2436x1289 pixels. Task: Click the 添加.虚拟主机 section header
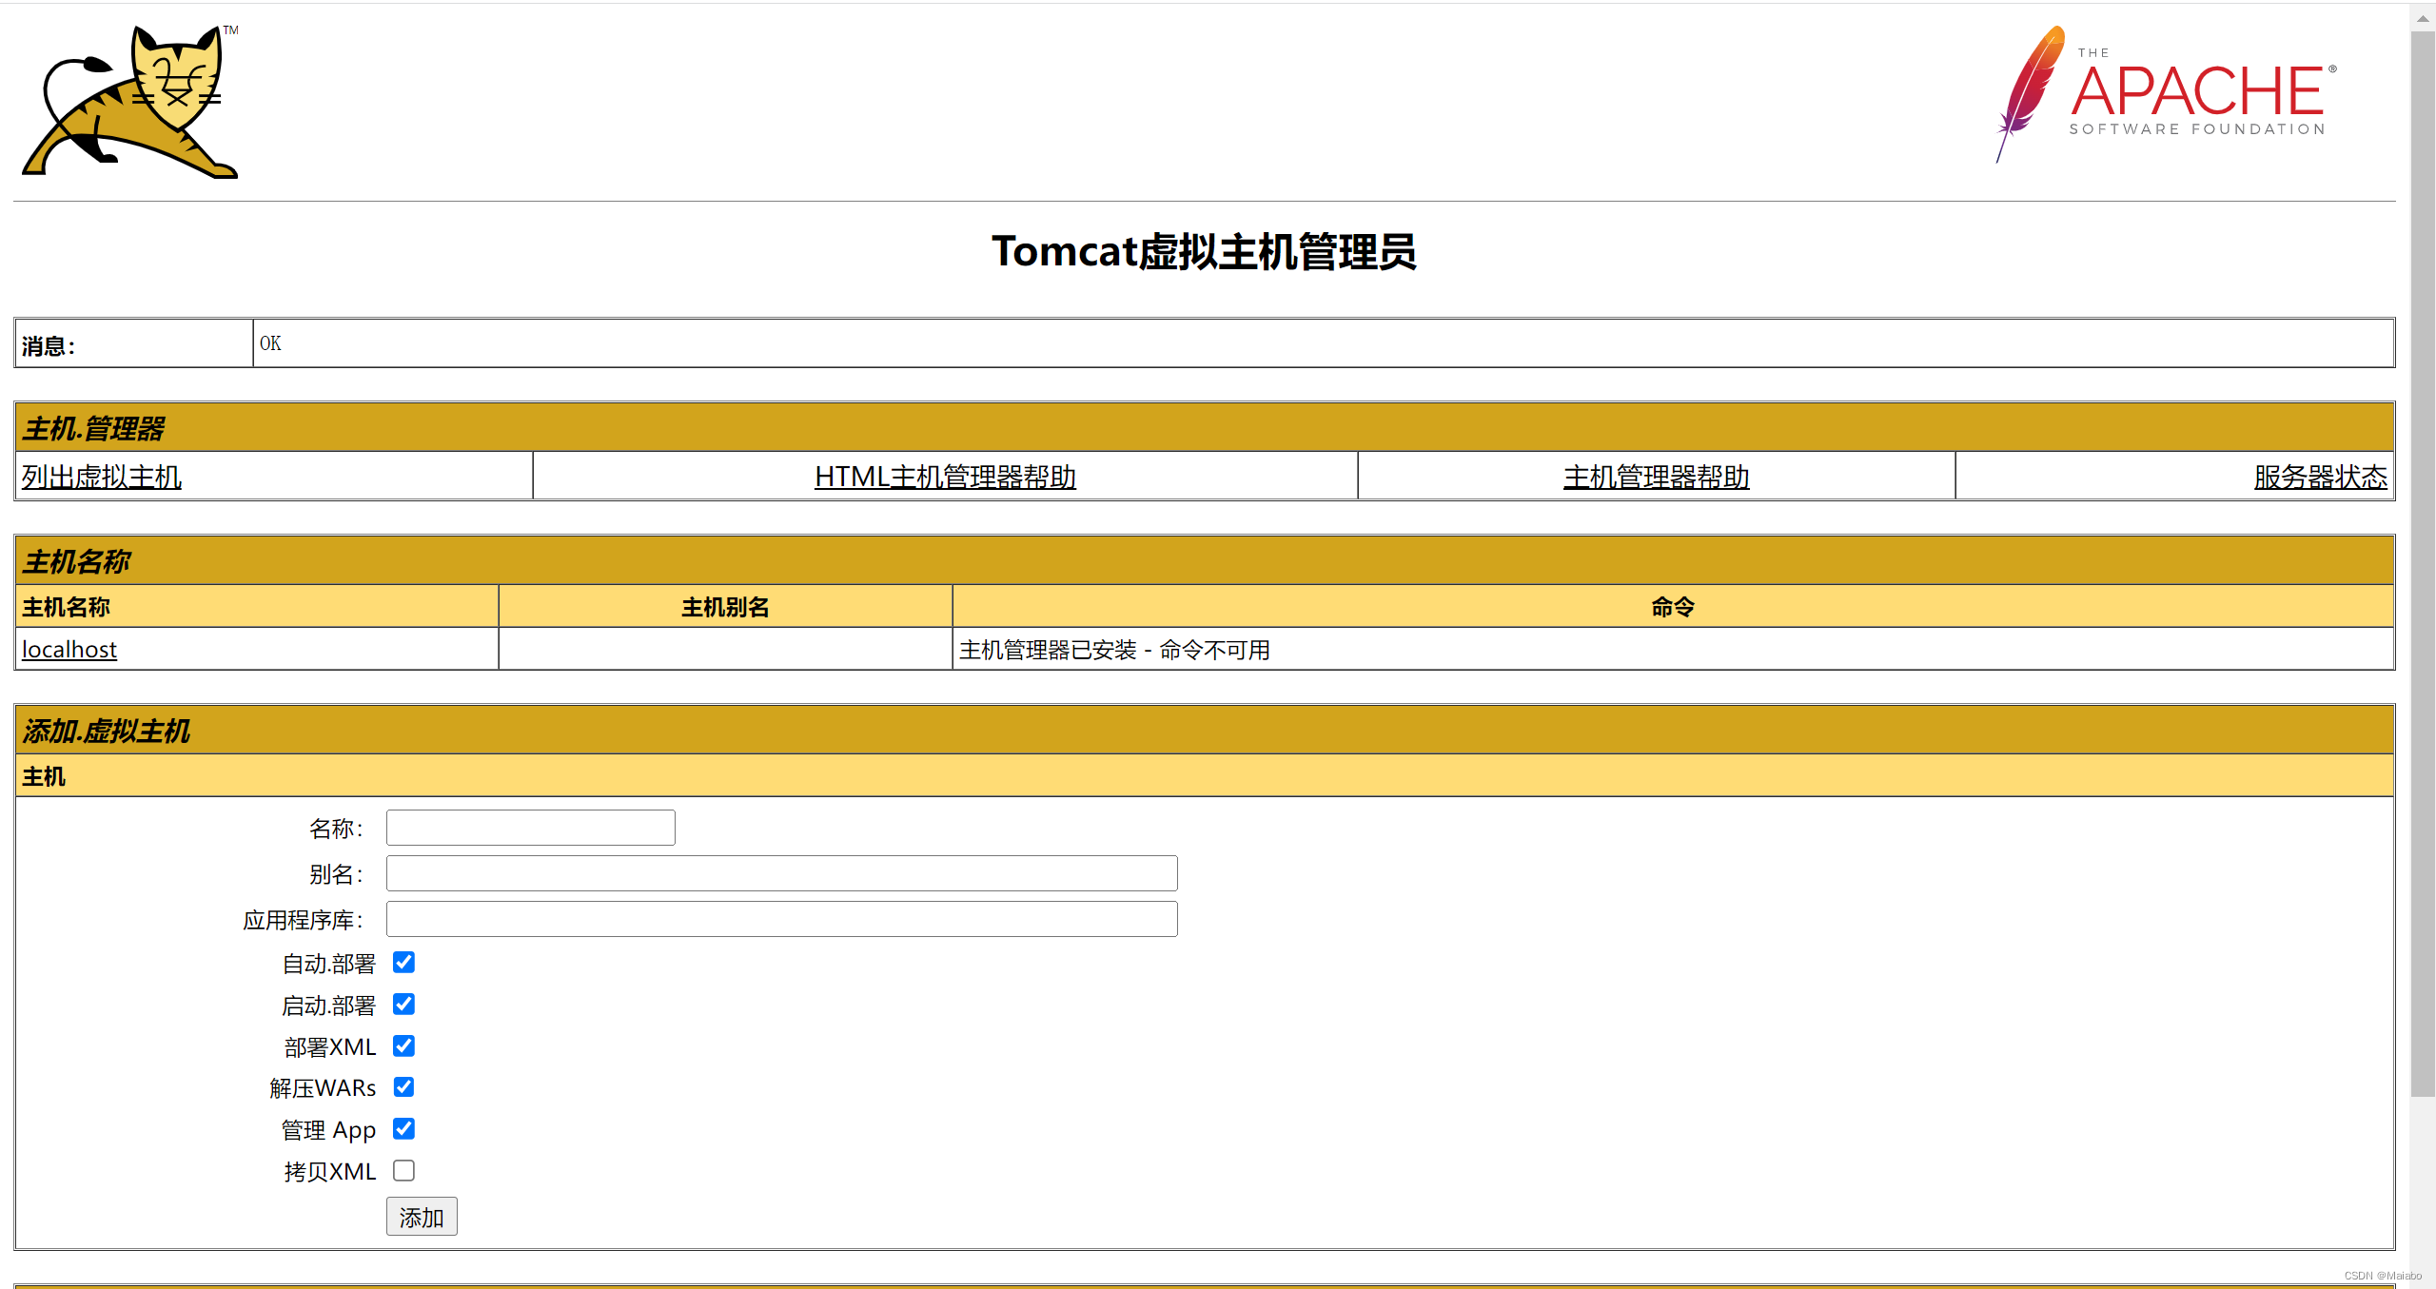coord(1205,731)
